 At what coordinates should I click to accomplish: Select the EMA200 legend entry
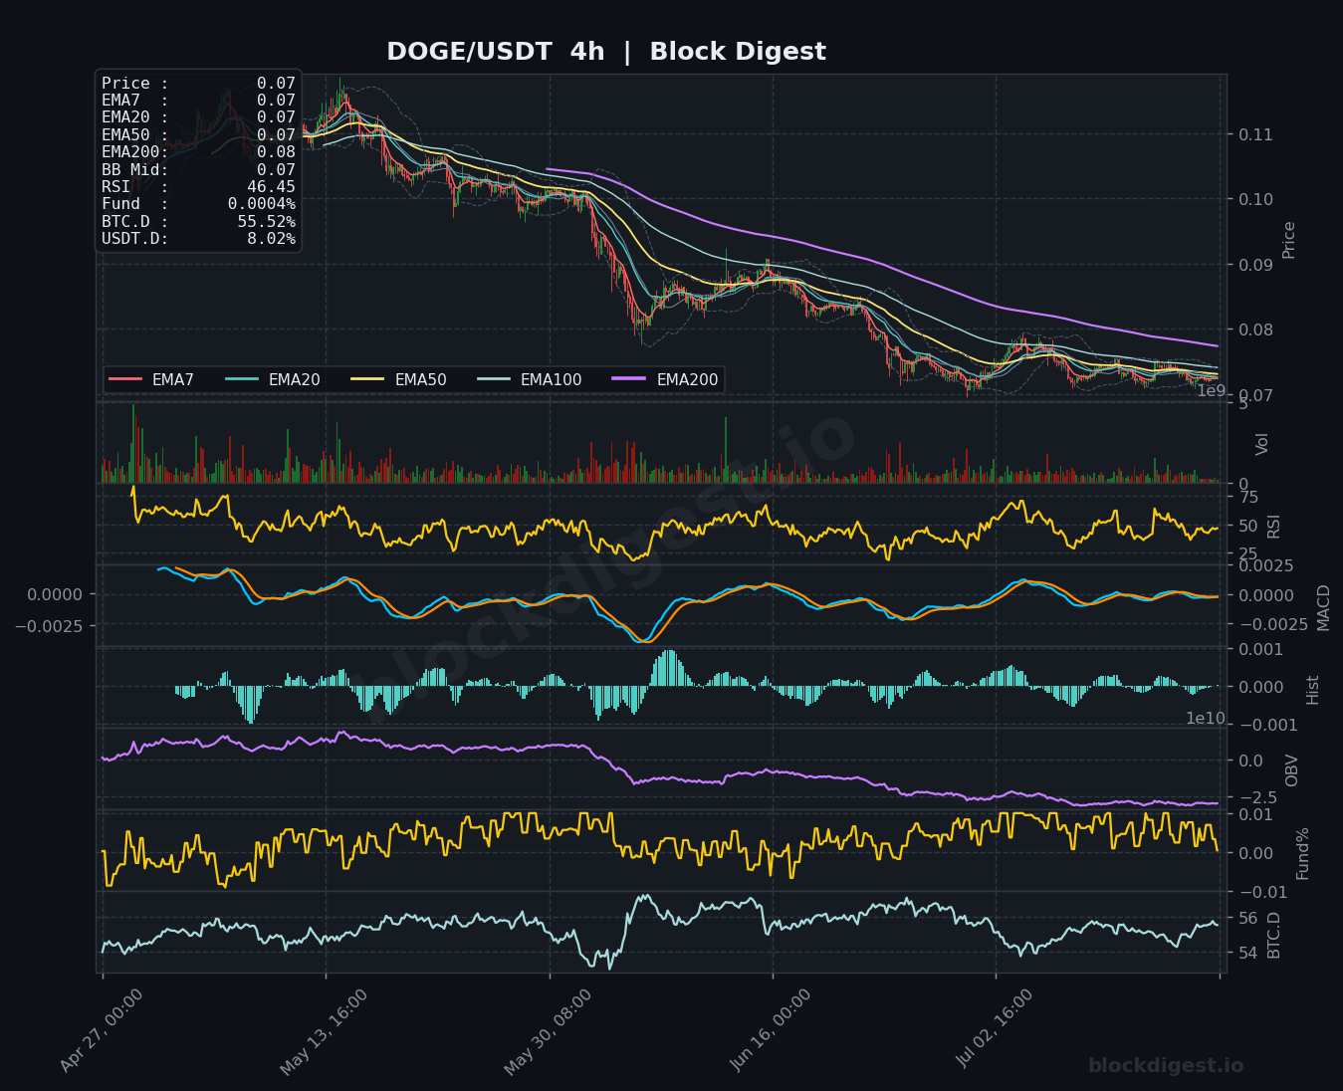[x=666, y=379]
